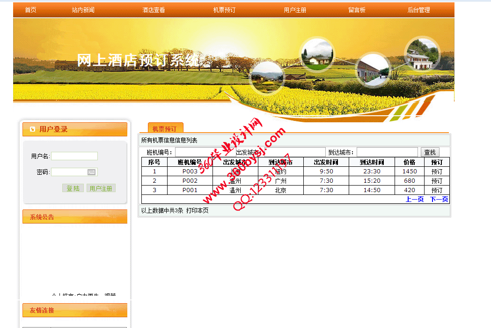Focus the 班机编号 search field
The image size is (491, 328).
[205, 152]
